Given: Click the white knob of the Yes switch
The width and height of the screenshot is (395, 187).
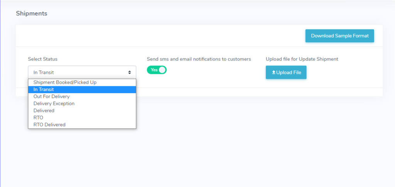Looking at the screenshot, I should click(x=162, y=70).
